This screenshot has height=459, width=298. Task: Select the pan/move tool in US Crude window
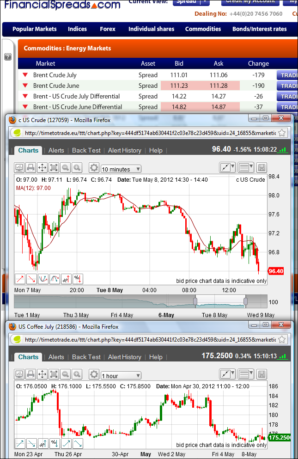[x=42, y=168]
